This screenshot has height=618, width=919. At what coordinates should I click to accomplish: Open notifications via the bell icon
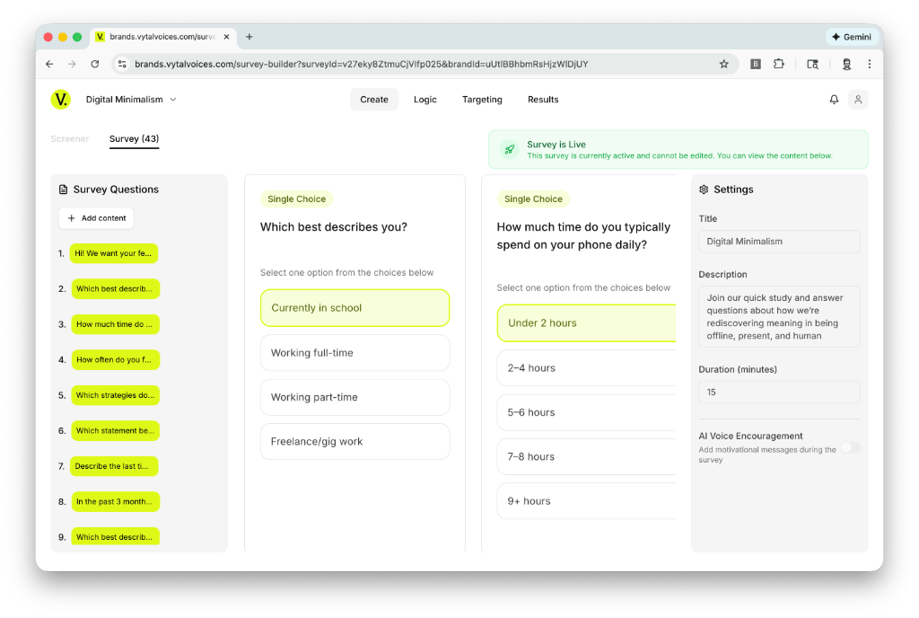[834, 99]
